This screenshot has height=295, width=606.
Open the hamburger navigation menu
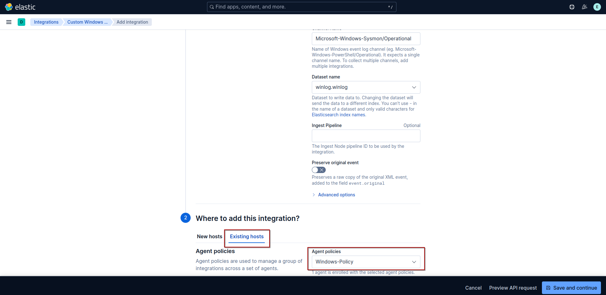(9, 22)
